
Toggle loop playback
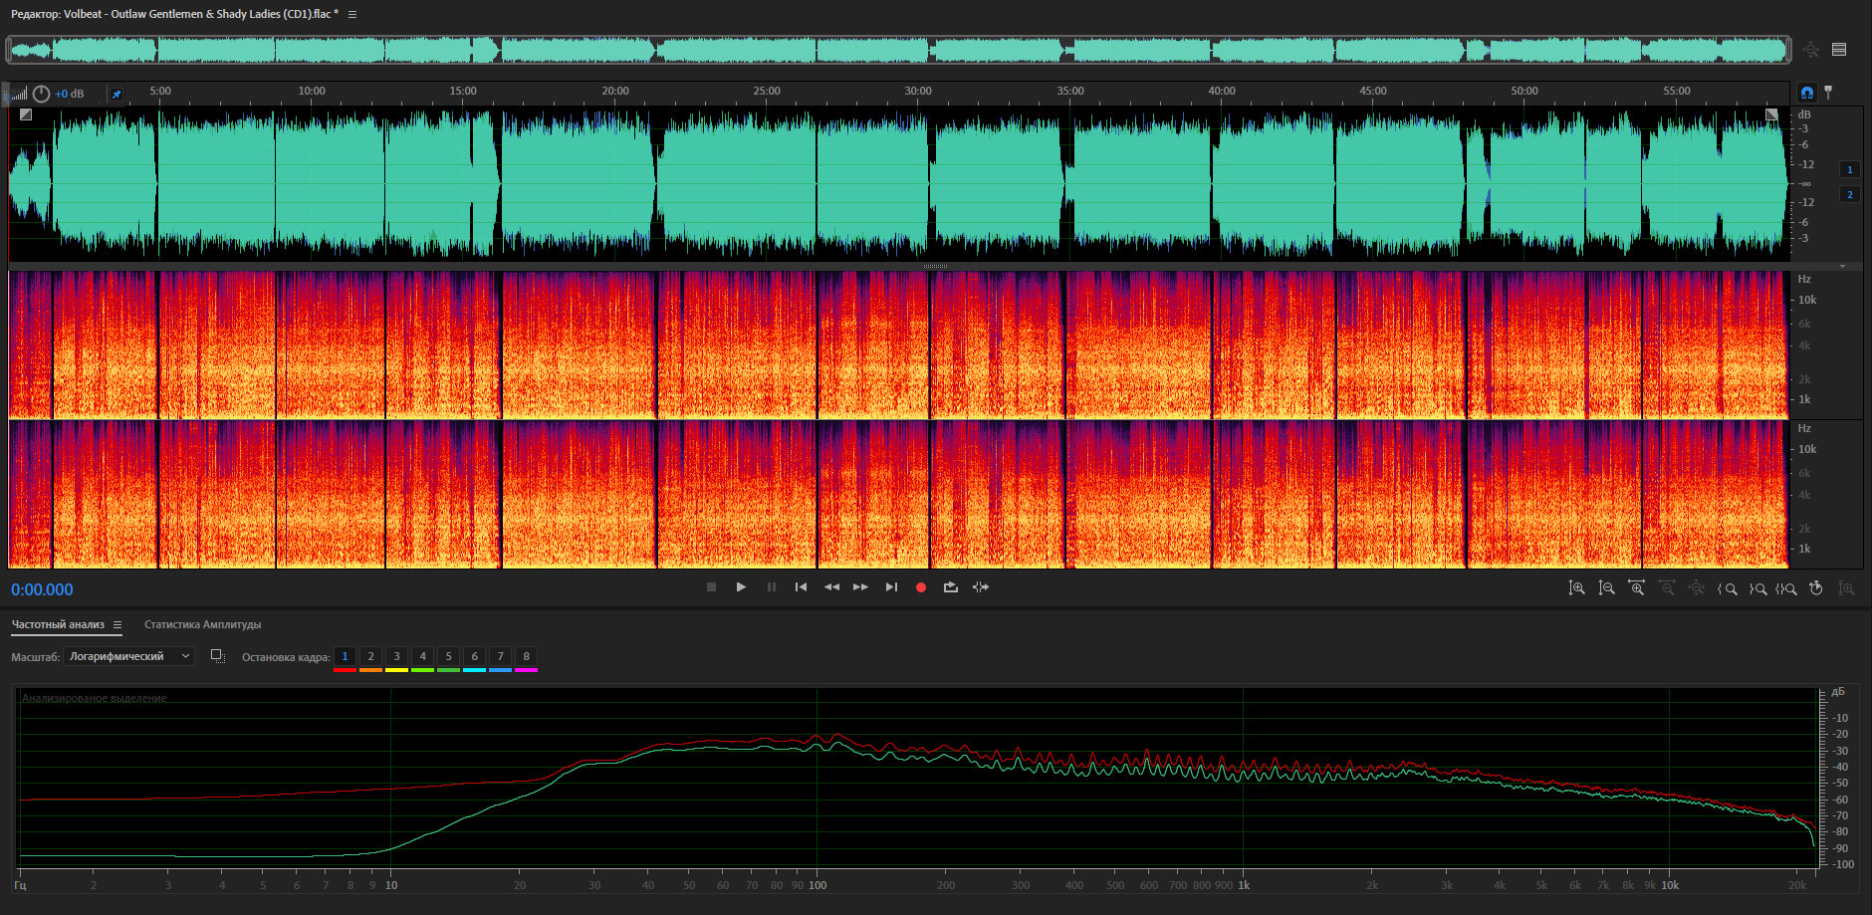[951, 587]
